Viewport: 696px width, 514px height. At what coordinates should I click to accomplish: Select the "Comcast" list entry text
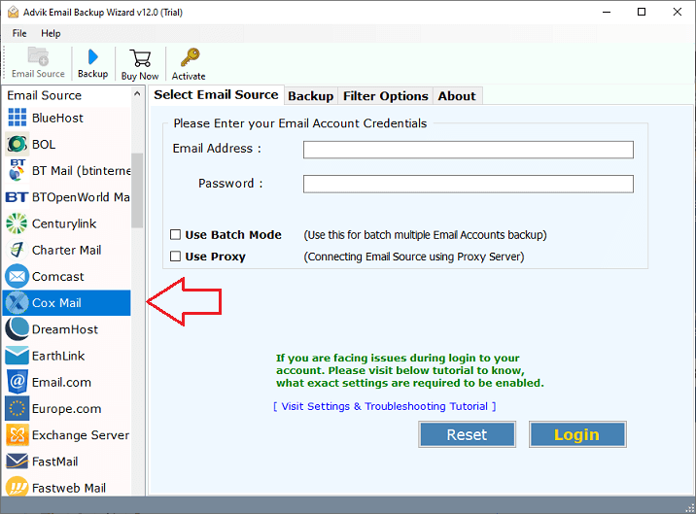(x=57, y=276)
